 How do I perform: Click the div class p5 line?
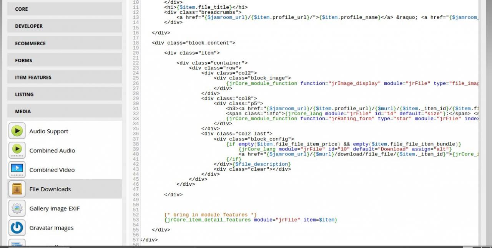(x=239, y=103)
